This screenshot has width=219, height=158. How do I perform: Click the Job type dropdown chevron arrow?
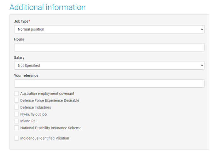point(202,29)
